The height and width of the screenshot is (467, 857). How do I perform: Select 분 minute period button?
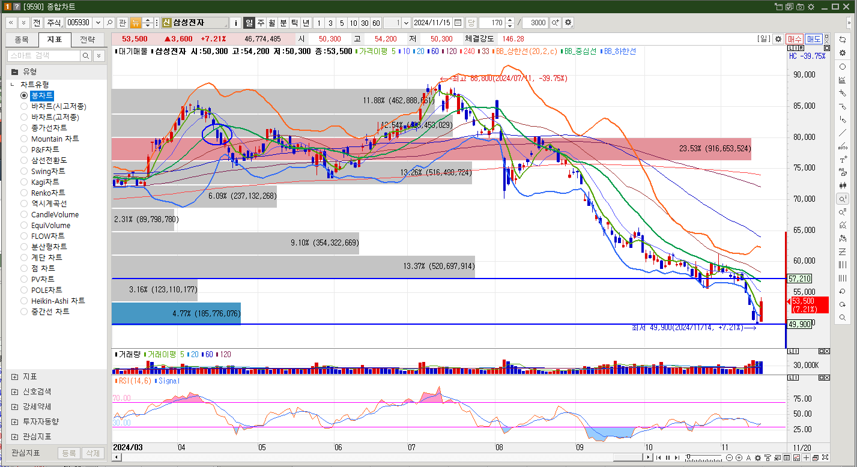coord(283,23)
